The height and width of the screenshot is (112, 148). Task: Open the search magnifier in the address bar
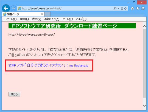(x=115, y=9)
